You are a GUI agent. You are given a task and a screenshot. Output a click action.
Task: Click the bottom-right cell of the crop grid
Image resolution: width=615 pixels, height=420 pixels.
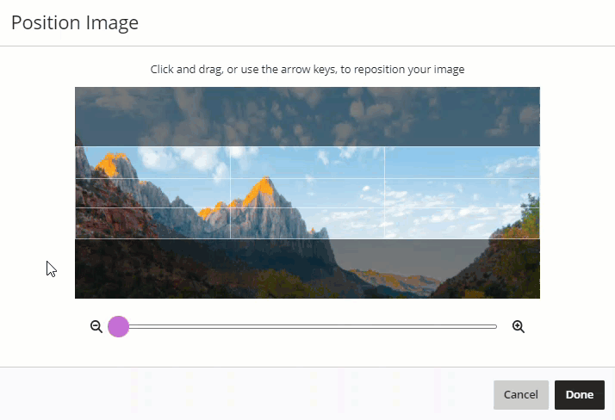click(x=462, y=223)
